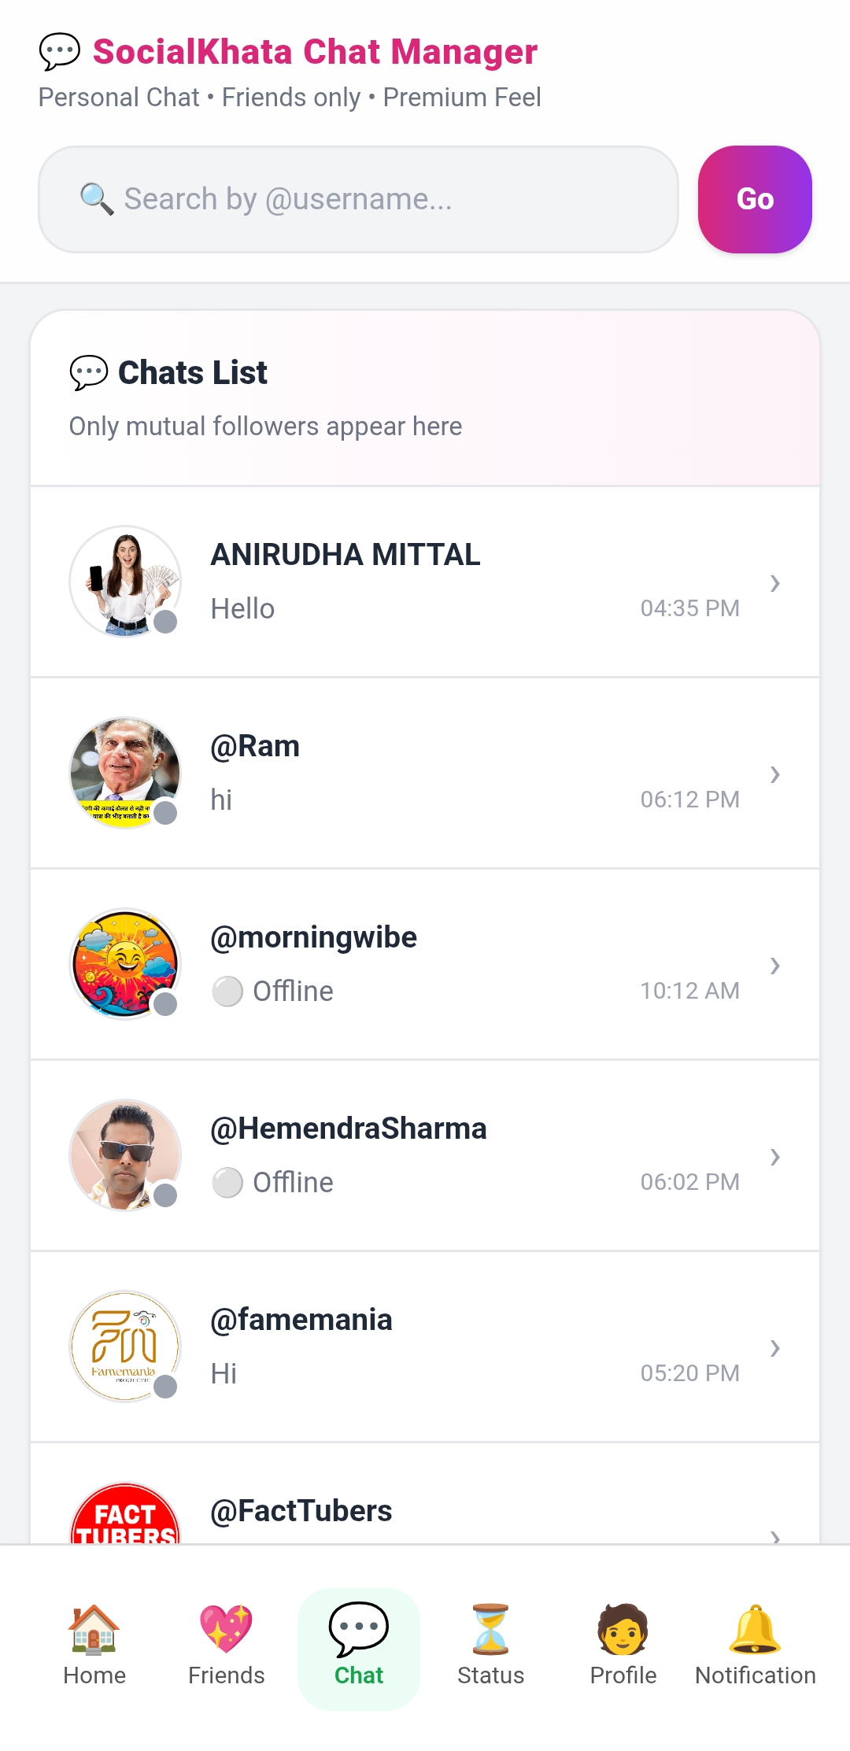The width and height of the screenshot is (850, 1751).
Task: Open the Home house icon
Action: (94, 1627)
